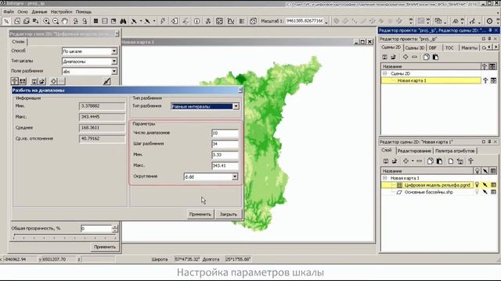501x281 pixels.
Task: Click the Ab text label tool icon
Action: [455, 21]
